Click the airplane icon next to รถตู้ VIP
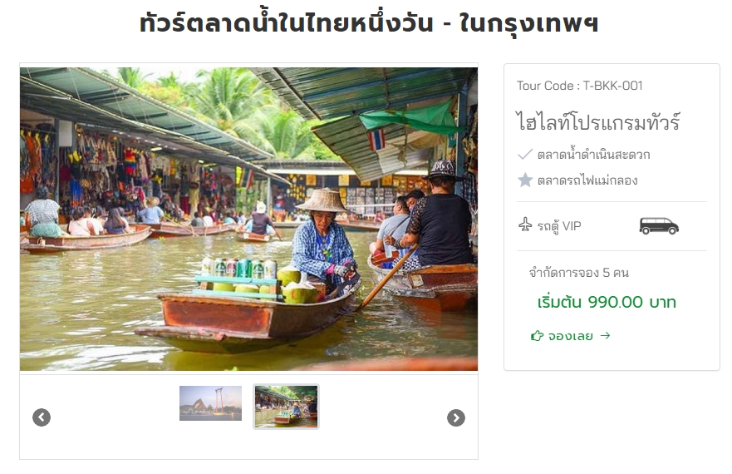Screen dimensions: 732x474 (525, 225)
